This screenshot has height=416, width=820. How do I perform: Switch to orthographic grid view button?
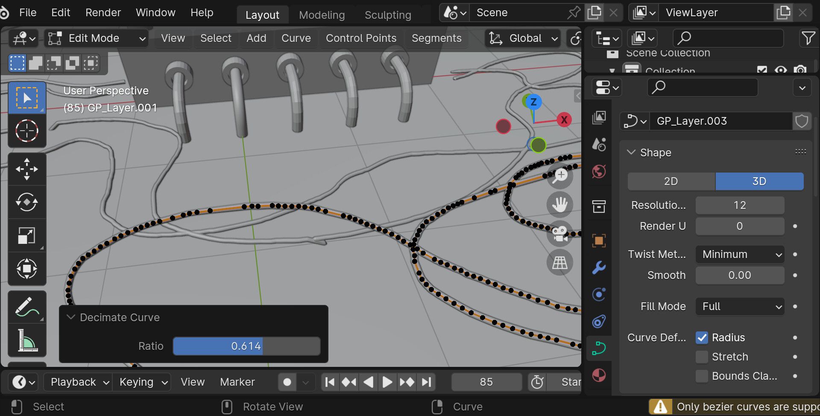coord(559,263)
